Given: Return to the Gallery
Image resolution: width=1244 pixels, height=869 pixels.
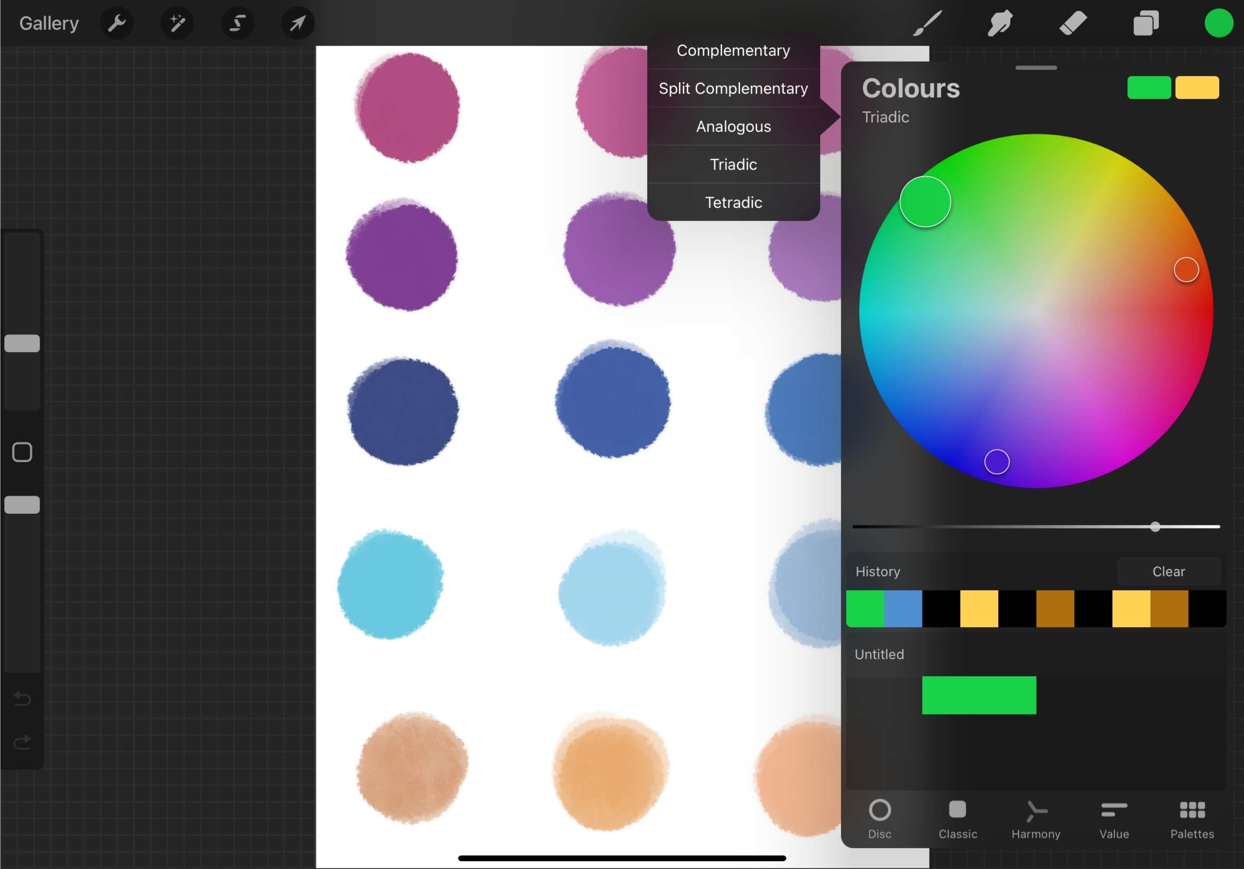Looking at the screenshot, I should tap(48, 23).
